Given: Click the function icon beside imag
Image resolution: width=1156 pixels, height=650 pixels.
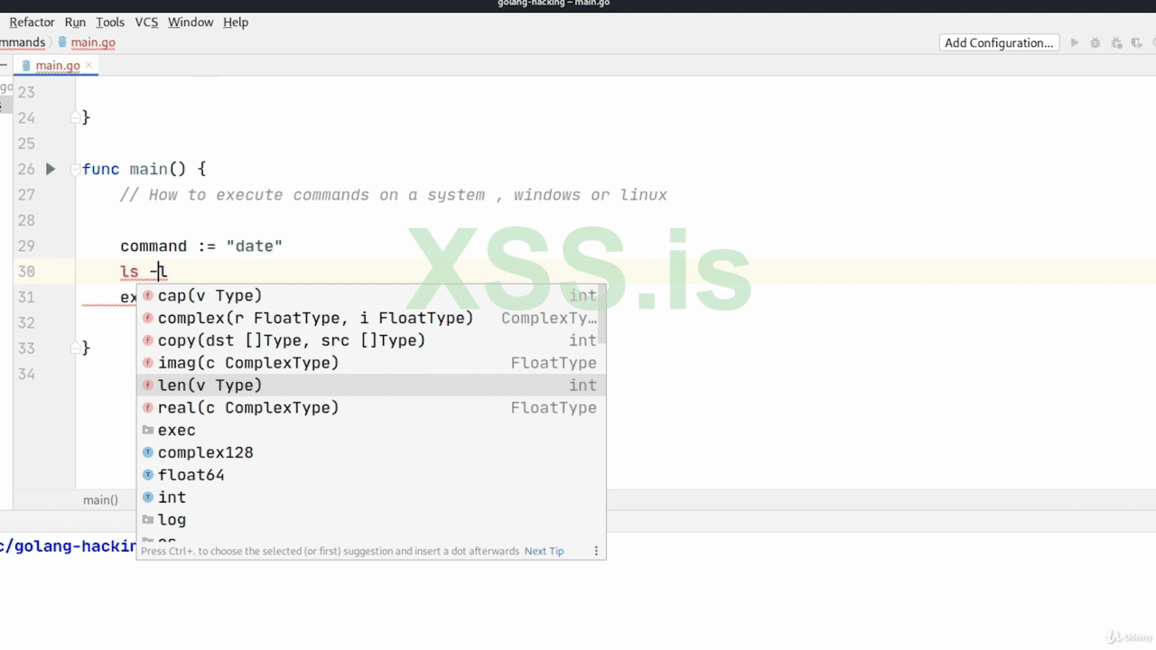Looking at the screenshot, I should pos(148,363).
